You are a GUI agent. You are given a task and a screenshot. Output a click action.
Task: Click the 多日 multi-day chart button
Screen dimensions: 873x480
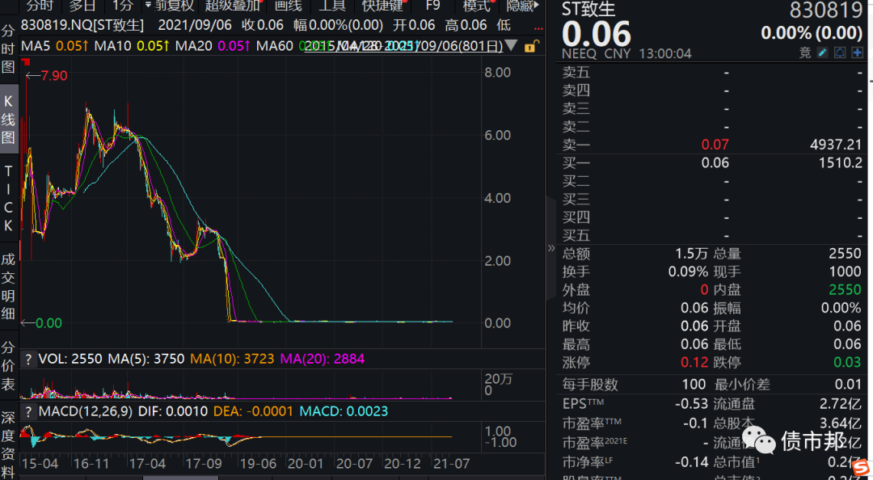pyautogui.click(x=82, y=6)
